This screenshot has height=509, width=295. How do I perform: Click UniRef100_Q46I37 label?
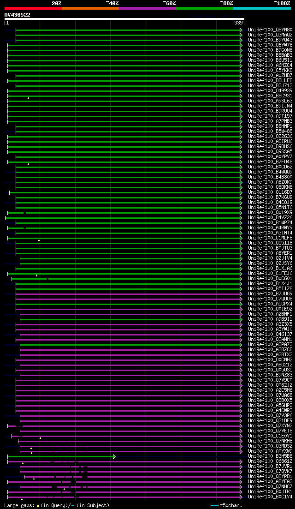(270, 335)
